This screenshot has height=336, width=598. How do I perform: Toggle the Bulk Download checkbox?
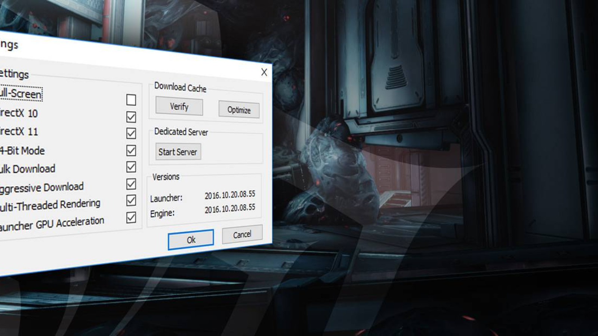(131, 167)
